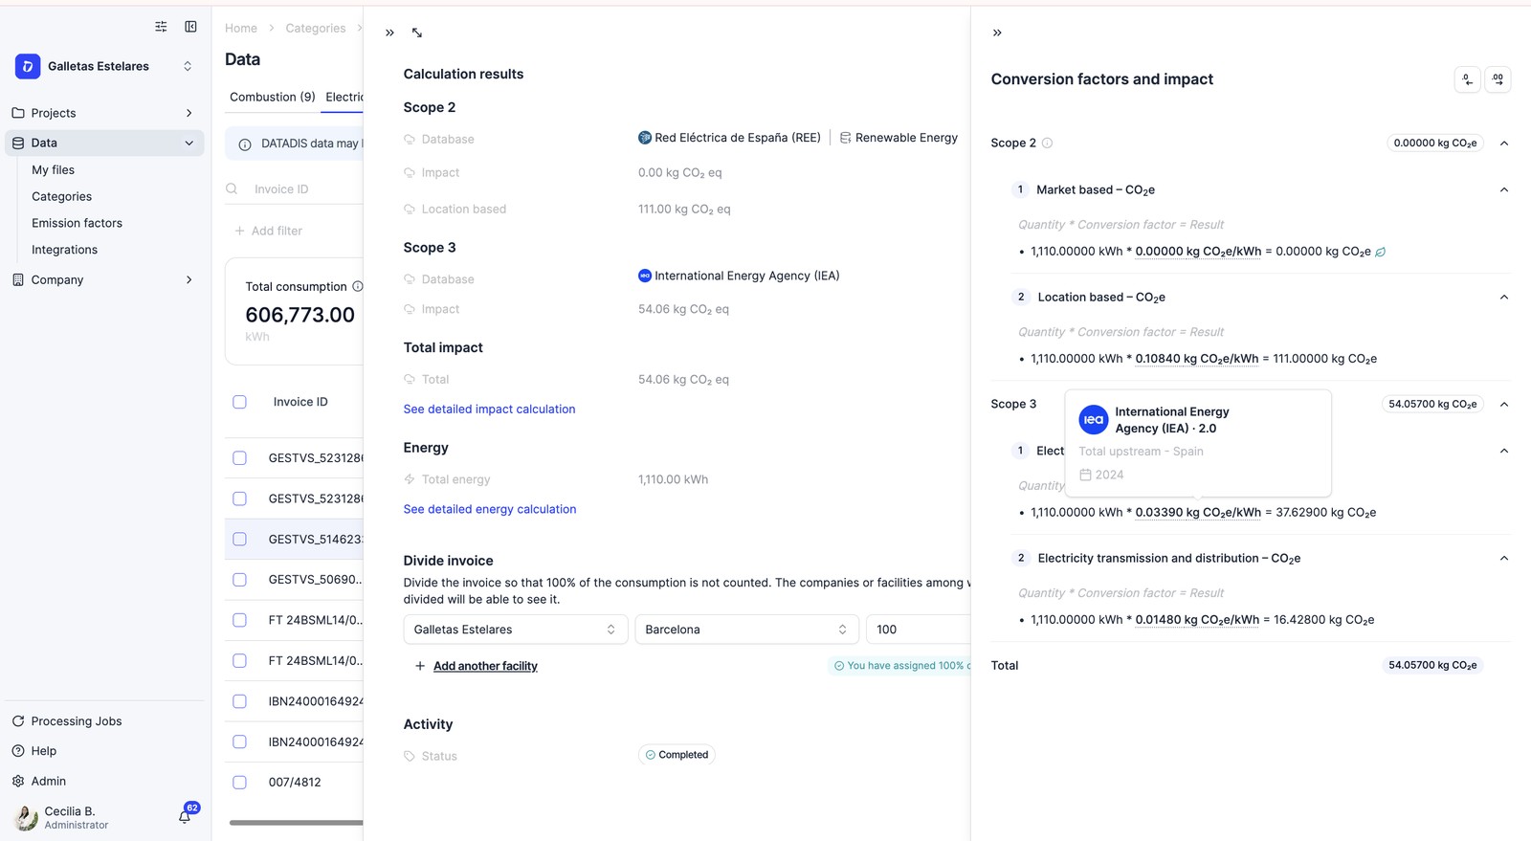Open See detailed energy calculation link
Viewport: 1531px width, 841px height.
[x=490, y=509]
